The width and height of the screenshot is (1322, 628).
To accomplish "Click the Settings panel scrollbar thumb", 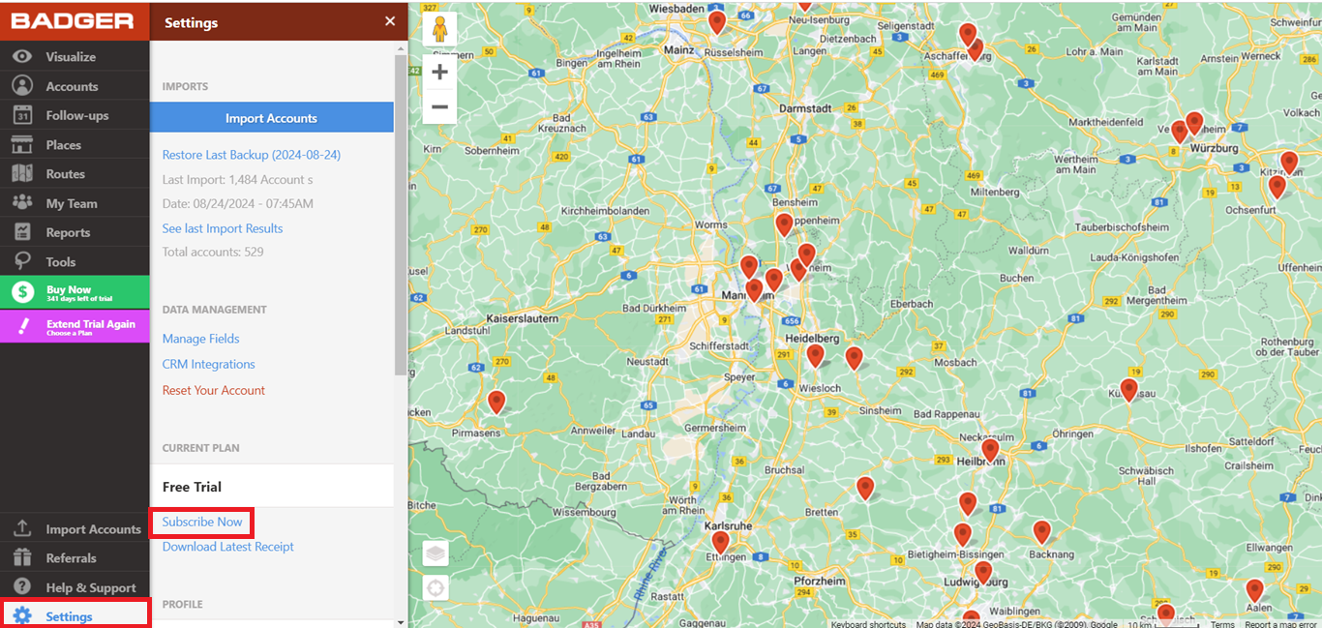I will [401, 213].
